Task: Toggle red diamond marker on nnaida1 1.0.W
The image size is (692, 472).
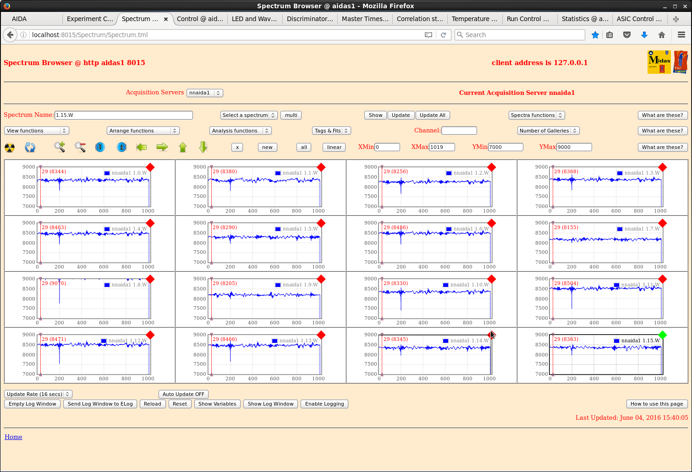Action: pyautogui.click(x=150, y=167)
